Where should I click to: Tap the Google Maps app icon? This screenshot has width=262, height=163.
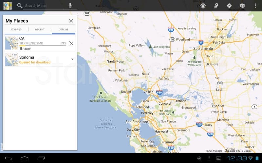point(8,6)
